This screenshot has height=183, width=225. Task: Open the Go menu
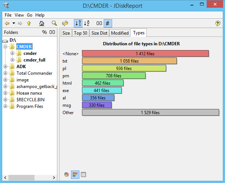click(x=29, y=15)
